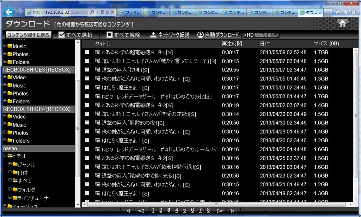Switch to the last コンテ... tab before ダウ...
The height and width of the screenshot is (217, 361).
(285, 13)
